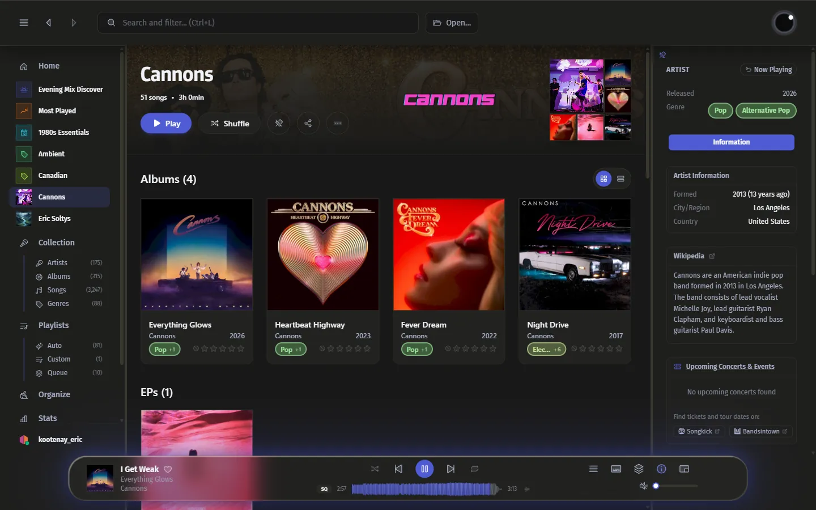Open the hamburger main menu

click(24, 23)
